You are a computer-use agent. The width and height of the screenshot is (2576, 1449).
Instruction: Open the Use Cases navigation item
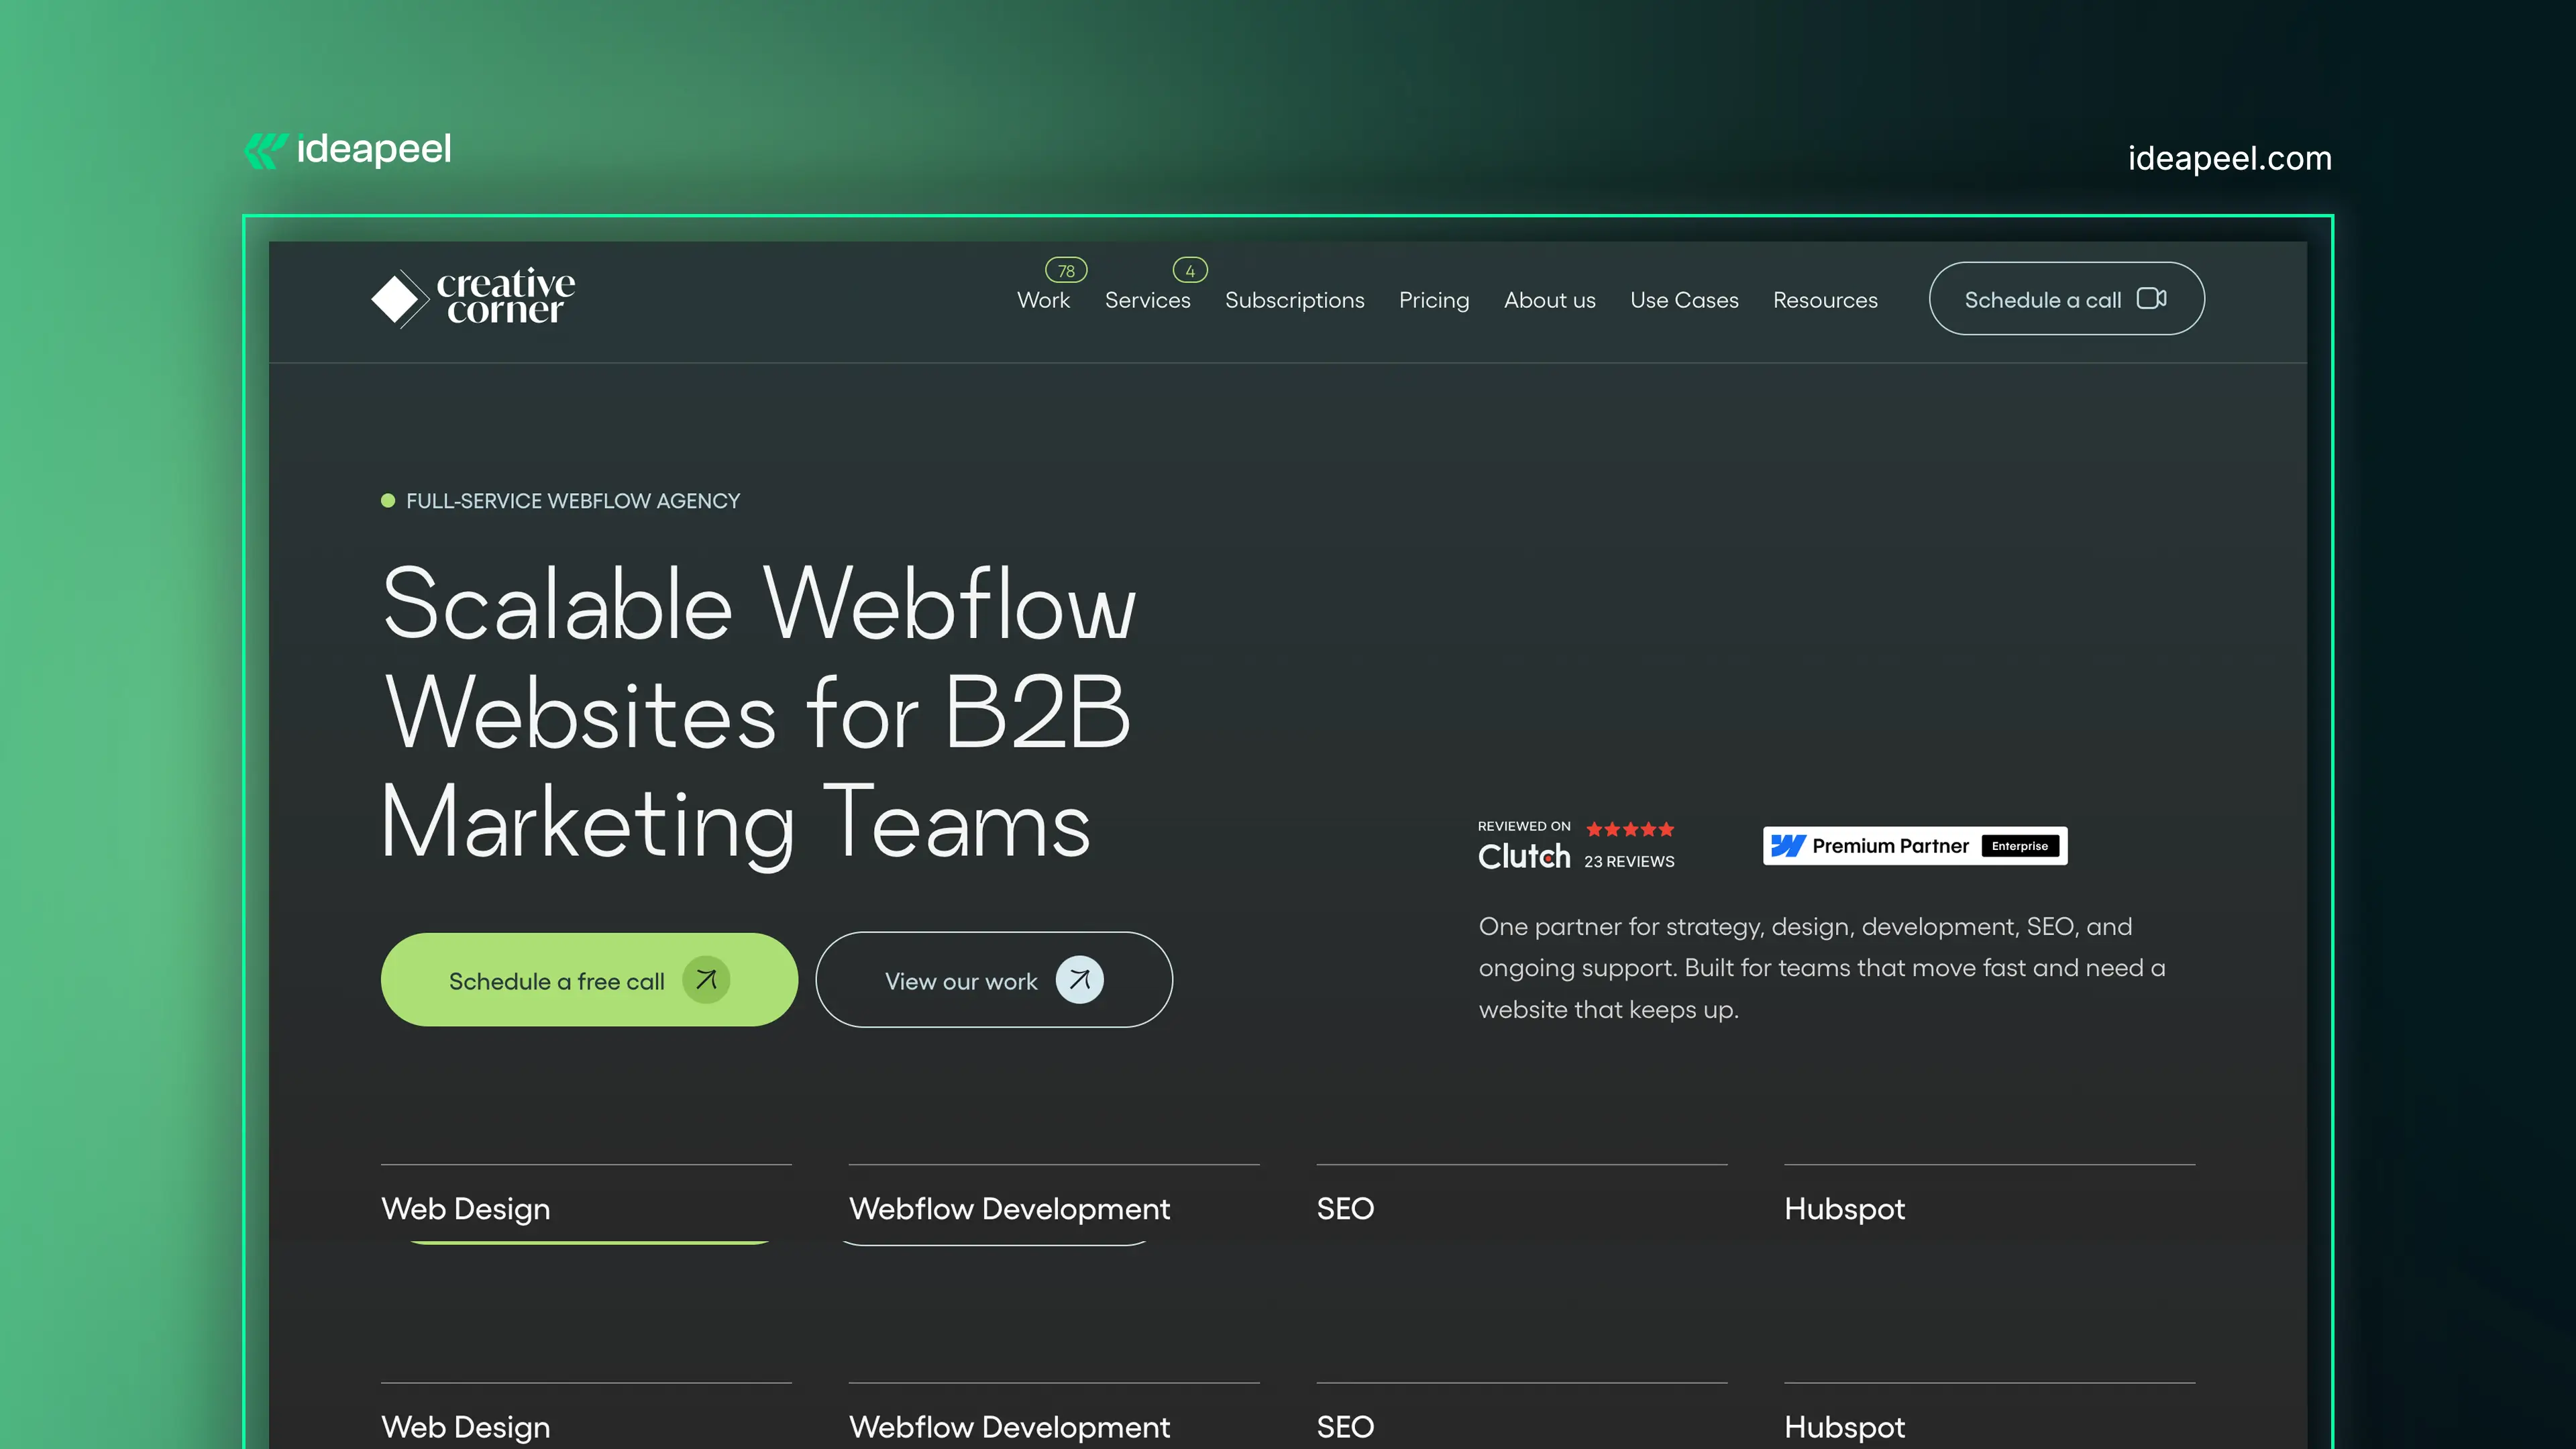[1684, 300]
